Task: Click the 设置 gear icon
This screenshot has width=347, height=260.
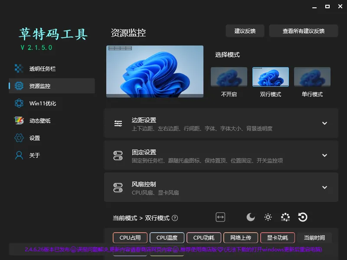Action: click(x=19, y=138)
